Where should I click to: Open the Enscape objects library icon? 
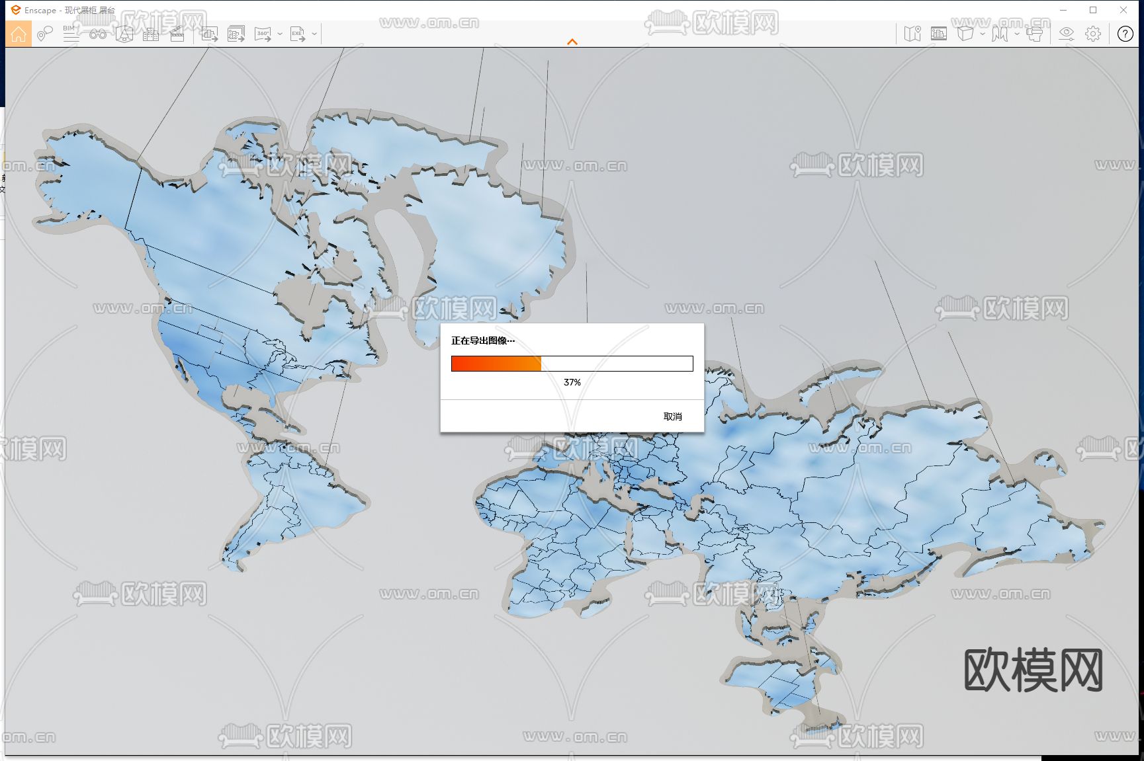point(124,34)
